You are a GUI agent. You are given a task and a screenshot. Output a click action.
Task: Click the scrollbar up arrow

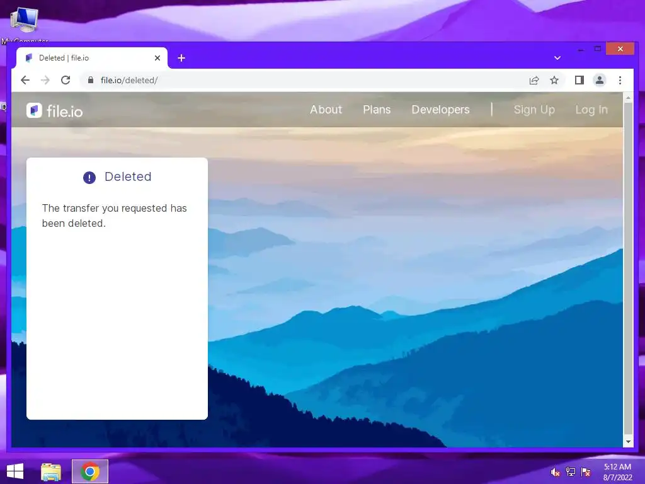coord(628,98)
